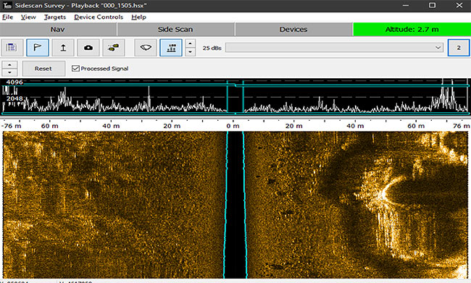Click the button labeled 2
The image size is (471, 283).
tap(459, 48)
